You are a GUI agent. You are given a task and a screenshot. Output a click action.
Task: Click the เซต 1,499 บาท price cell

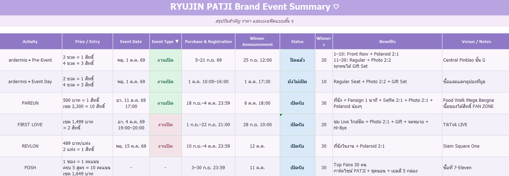click(x=87, y=125)
